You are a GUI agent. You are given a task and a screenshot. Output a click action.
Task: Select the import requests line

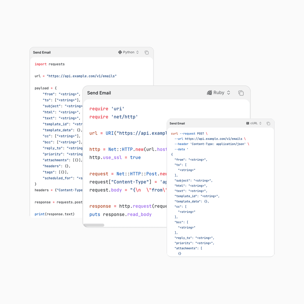(x=50, y=64)
